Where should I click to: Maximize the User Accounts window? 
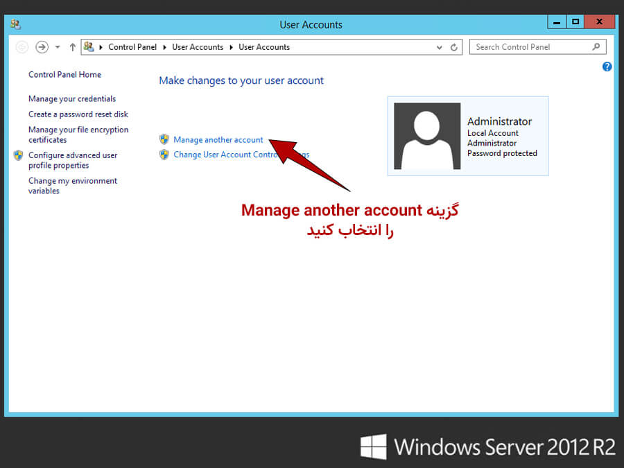click(575, 22)
